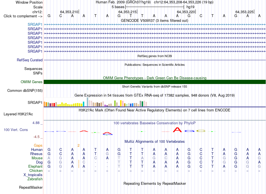The height and width of the screenshot is (194, 266).
Task: Click SRGAP1 label beside GTEx bar chart
Action: 35,102
